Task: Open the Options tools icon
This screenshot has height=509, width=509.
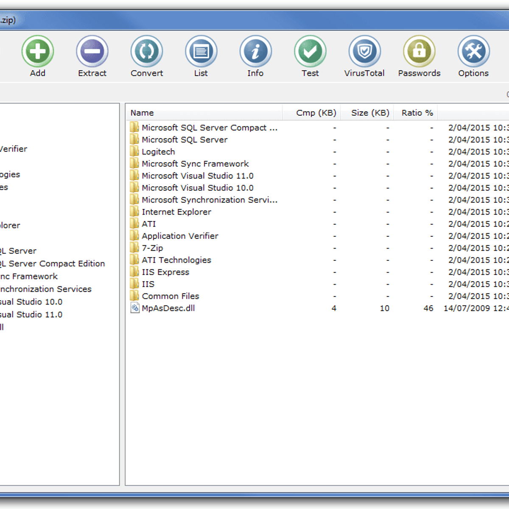Action: coord(473,51)
